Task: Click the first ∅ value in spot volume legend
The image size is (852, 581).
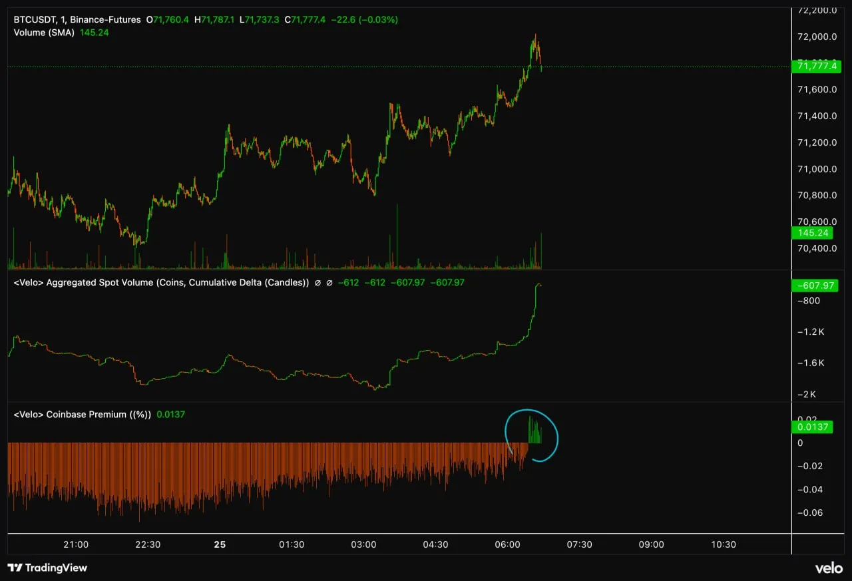Action: (x=318, y=282)
